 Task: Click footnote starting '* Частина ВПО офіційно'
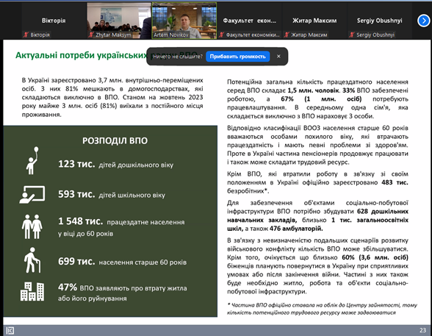click(322, 309)
